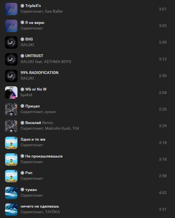Play track from TripleX'n album cover
Viewport: 175px width, 218px height.
tap(11, 9)
